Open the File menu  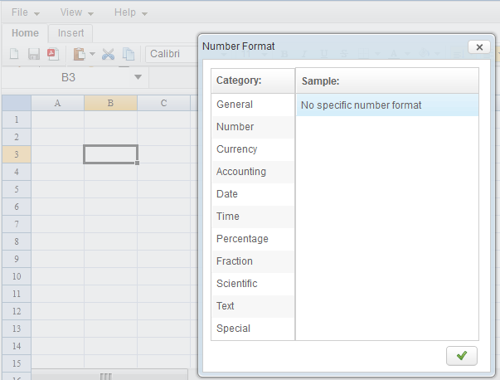pyautogui.click(x=25, y=12)
